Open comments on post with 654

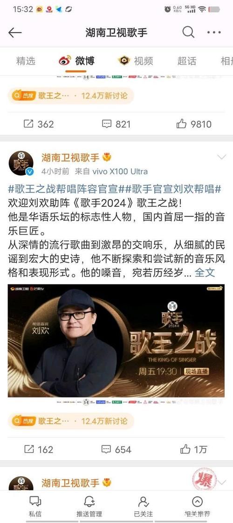pos(116,449)
